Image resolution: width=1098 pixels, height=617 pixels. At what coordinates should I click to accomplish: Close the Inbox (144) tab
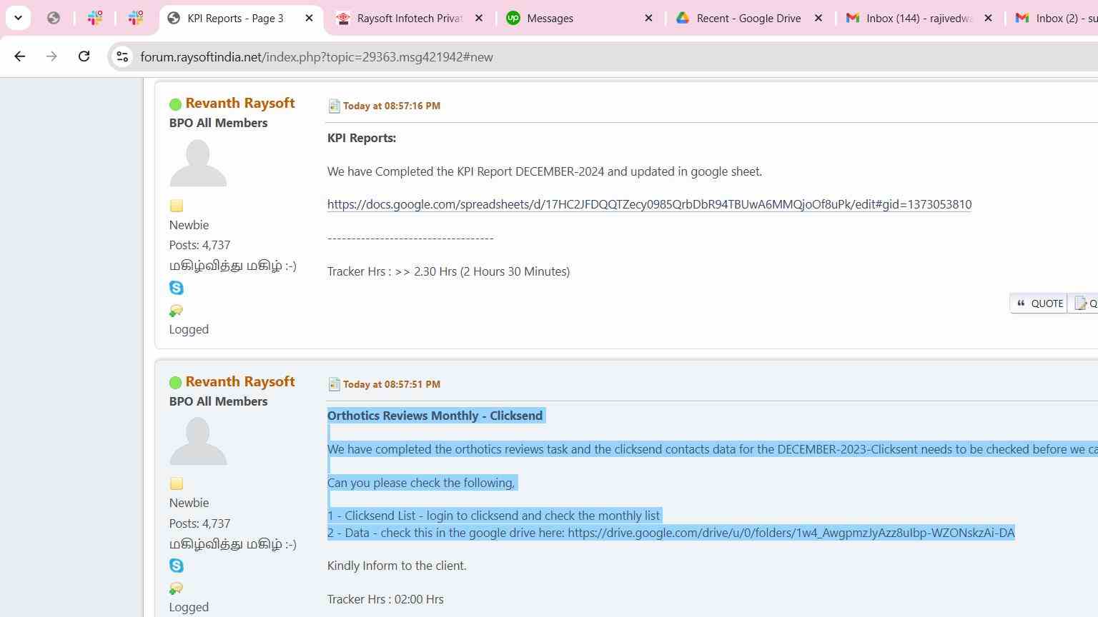[988, 19]
